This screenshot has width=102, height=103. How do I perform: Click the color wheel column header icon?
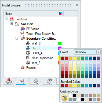point(61,13)
